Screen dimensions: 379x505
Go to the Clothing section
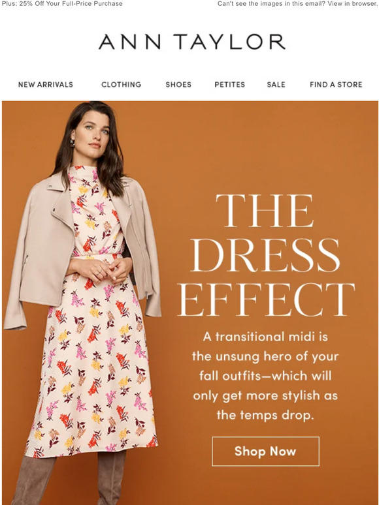[122, 85]
